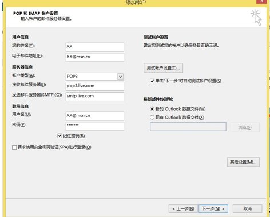Click the 用户名 username field

tap(95, 116)
